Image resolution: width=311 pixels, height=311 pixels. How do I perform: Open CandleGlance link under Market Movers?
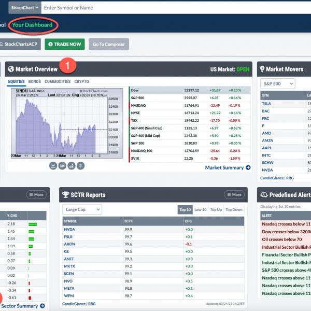click(x=272, y=178)
